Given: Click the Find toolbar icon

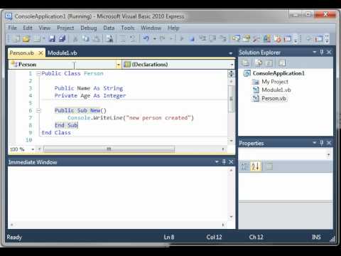Looking at the screenshot, I should (x=109, y=38).
